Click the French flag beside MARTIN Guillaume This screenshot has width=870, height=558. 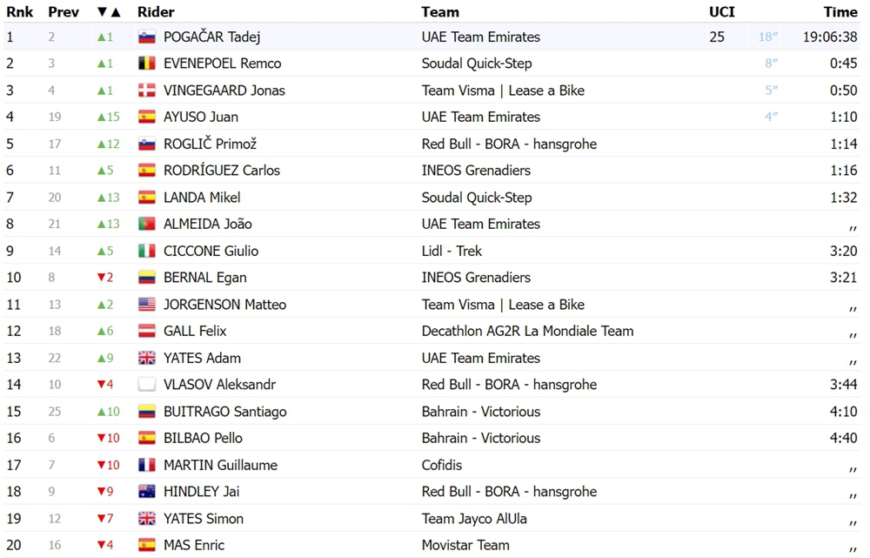pos(146,465)
